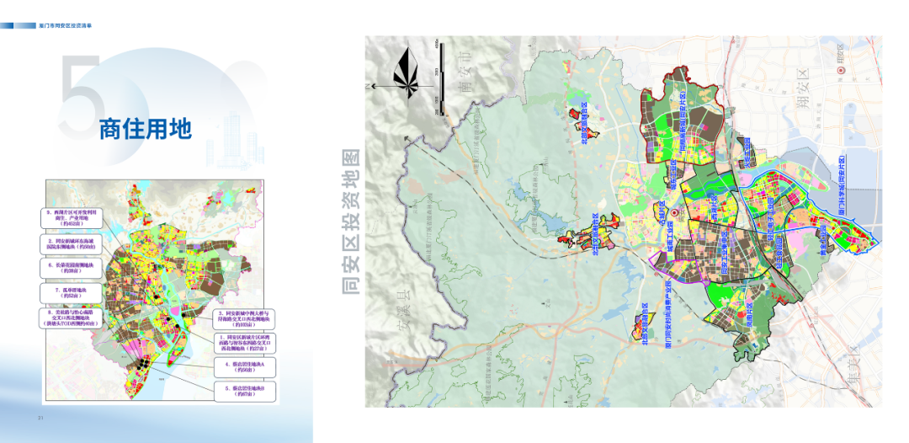Select callout 7 孤单楼地块 label

coord(70,291)
